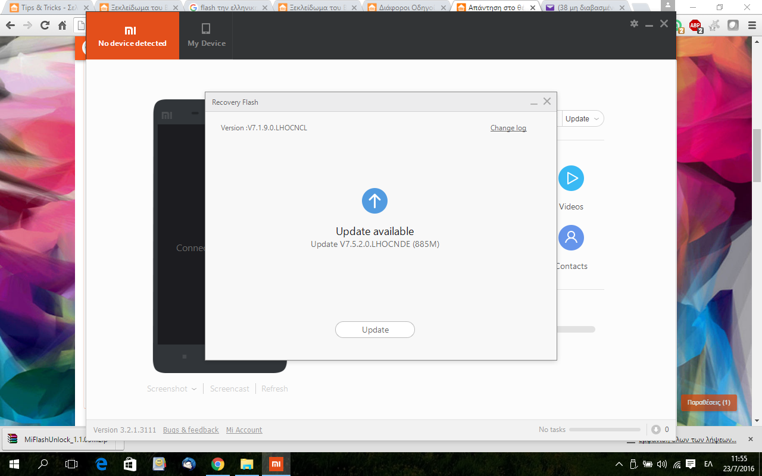Switch to the Διάφοροι Οδηγοί browser tab
Viewport: 762px width, 476px height.
coord(407,8)
